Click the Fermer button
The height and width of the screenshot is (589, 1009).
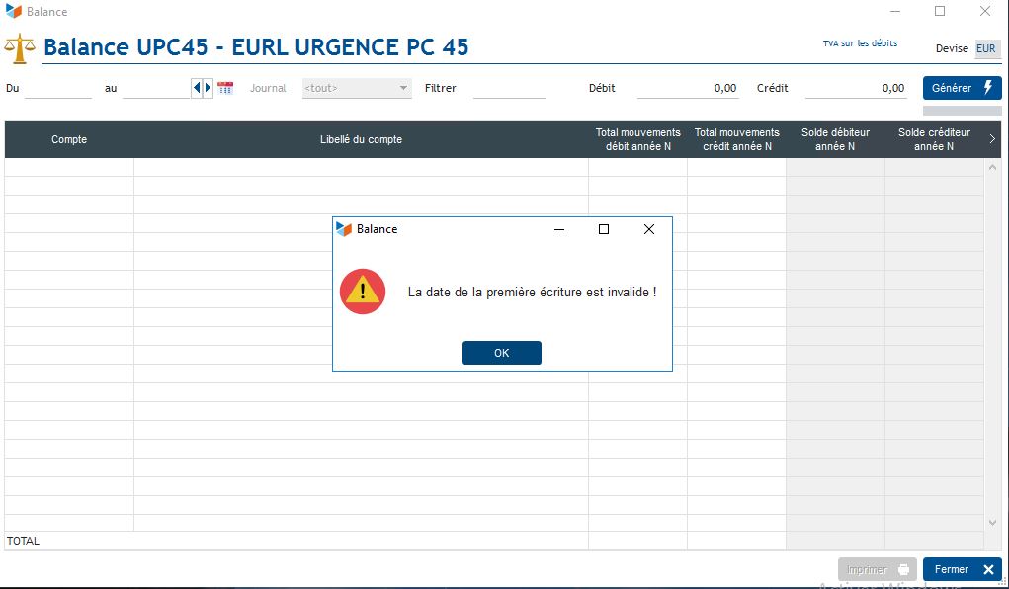pos(962,569)
